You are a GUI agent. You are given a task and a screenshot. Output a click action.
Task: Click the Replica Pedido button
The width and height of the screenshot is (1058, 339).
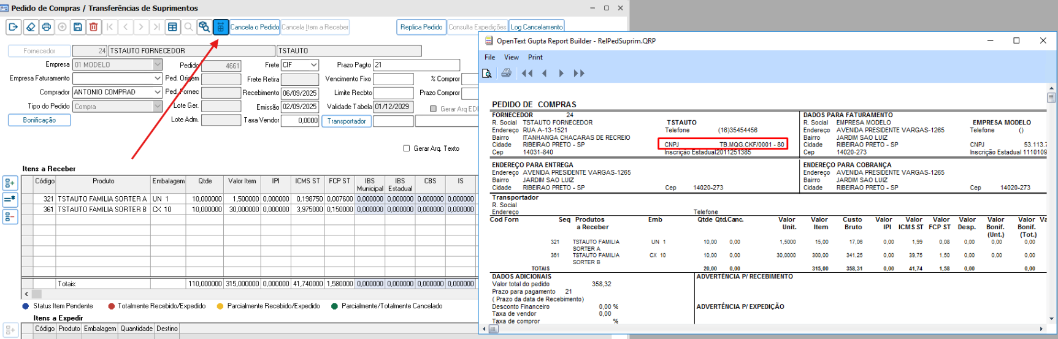pyautogui.click(x=421, y=27)
